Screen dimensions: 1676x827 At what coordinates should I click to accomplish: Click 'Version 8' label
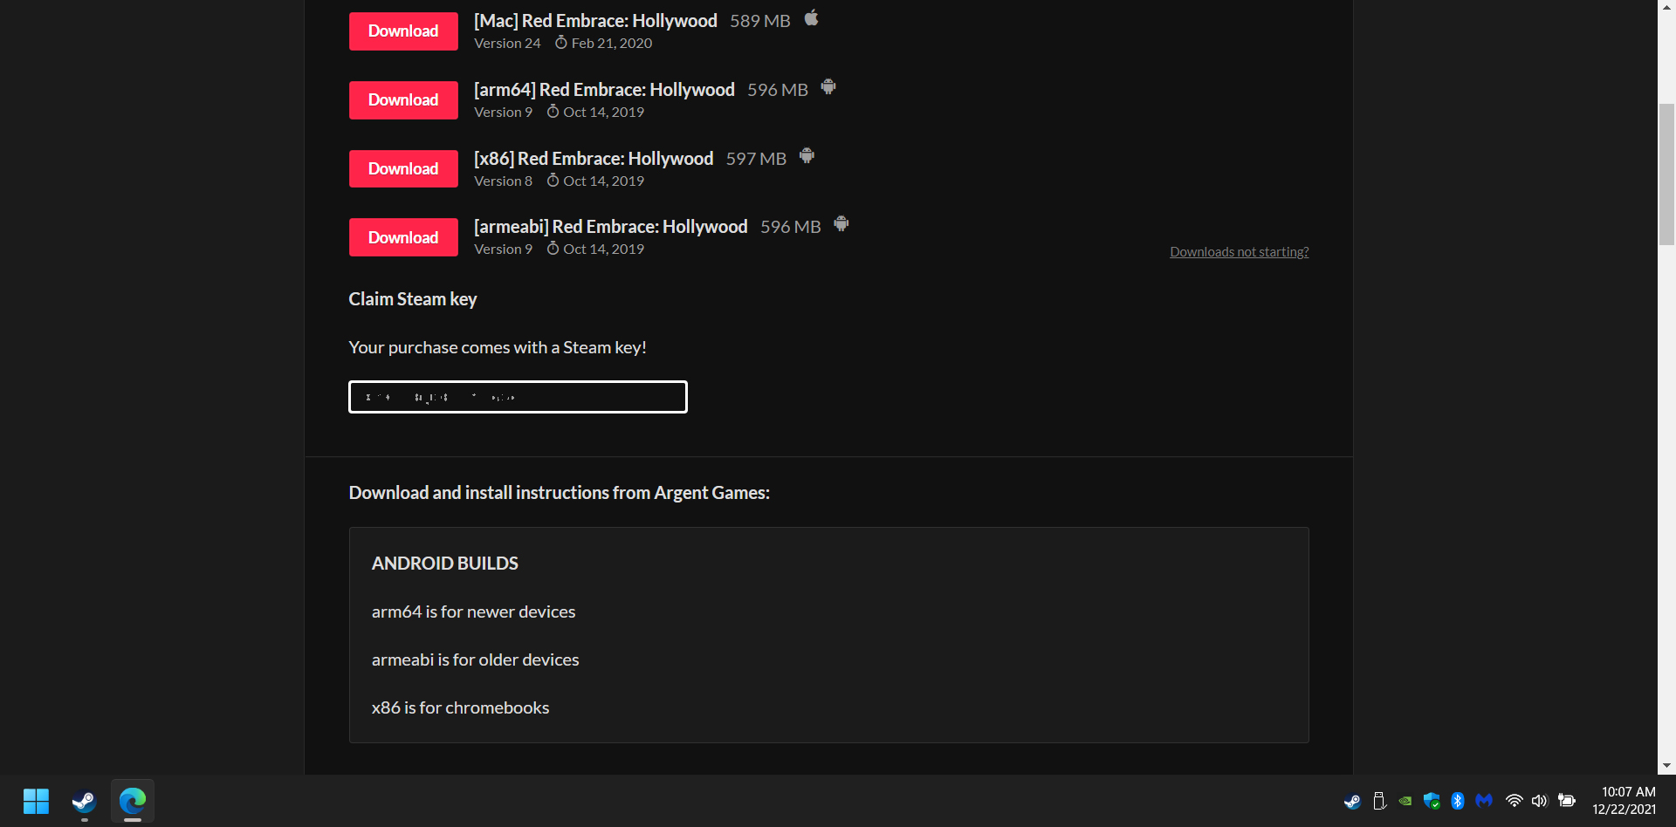point(503,181)
